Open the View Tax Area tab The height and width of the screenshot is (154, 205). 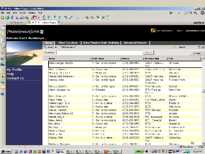click(x=68, y=43)
